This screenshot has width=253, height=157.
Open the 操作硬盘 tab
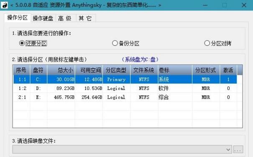(43, 18)
